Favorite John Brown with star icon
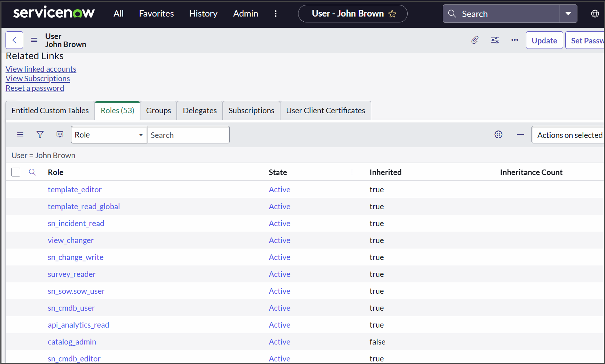Image resolution: width=605 pixels, height=364 pixels. (x=392, y=14)
